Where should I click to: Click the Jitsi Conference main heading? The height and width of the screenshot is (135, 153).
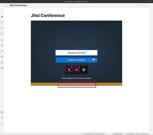[48, 15]
